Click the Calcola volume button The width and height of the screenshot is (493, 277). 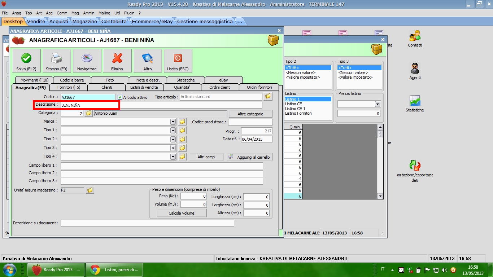click(x=182, y=213)
